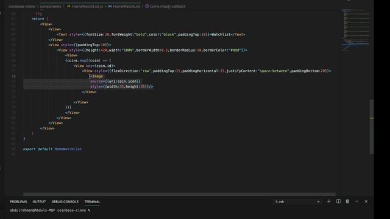Click the borderColor "#ddd" style line

(x=152, y=50)
